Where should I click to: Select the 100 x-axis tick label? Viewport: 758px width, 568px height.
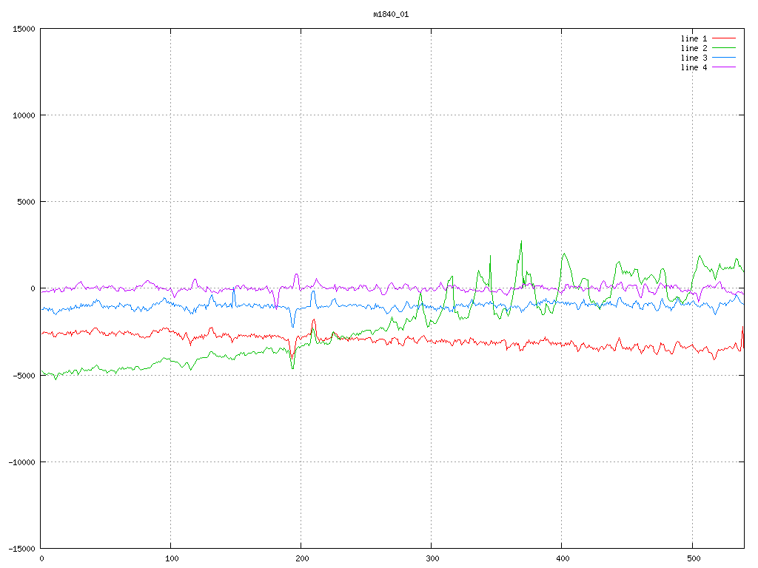pyautogui.click(x=171, y=558)
